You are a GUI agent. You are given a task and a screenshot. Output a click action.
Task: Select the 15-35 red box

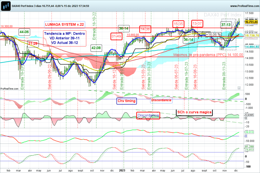point(178,24)
